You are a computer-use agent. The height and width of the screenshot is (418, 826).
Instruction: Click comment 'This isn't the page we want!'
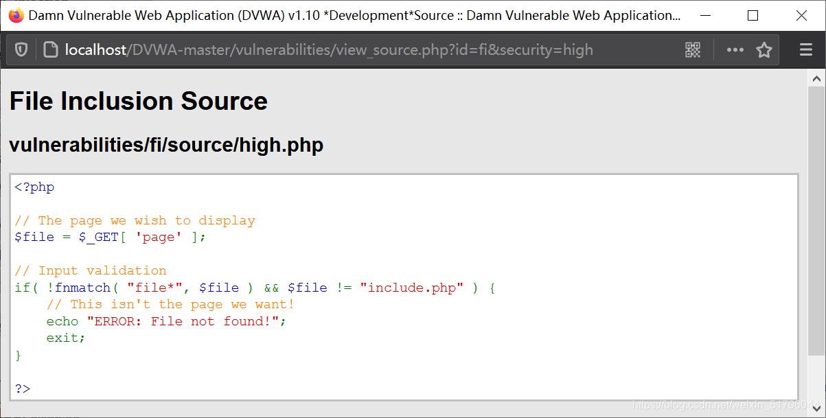[170, 304]
